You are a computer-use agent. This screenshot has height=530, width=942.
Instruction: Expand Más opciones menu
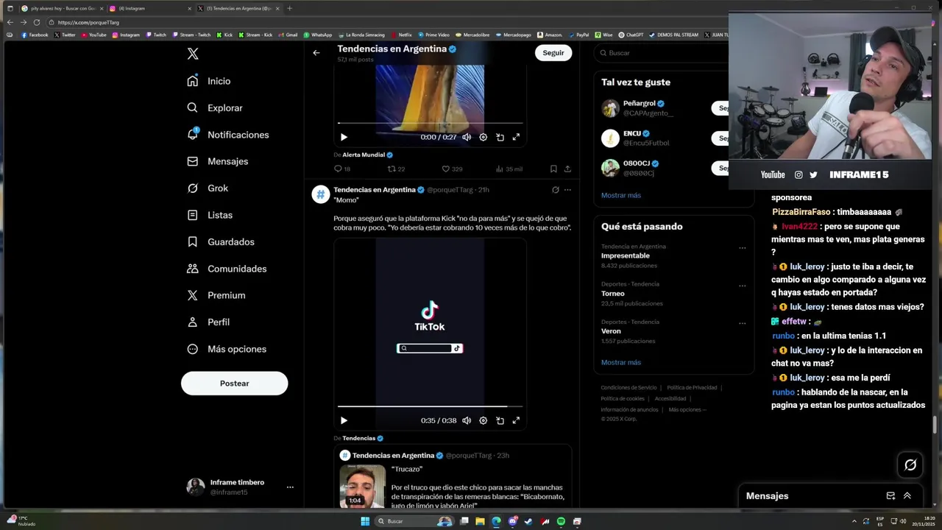[227, 349]
